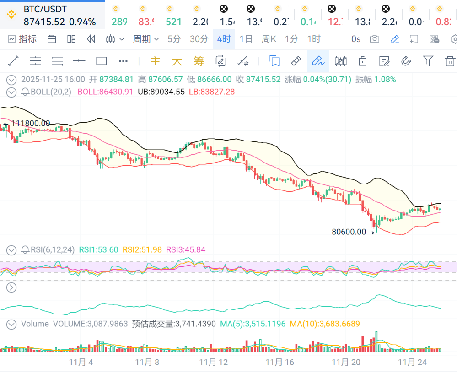
Task: Click the filter funnel icon
Action: tap(428, 61)
